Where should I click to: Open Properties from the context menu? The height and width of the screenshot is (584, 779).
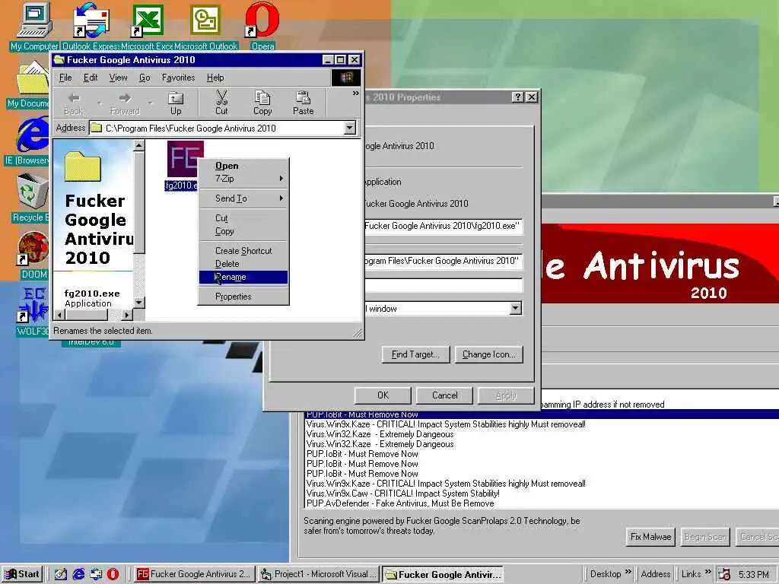[x=243, y=297]
